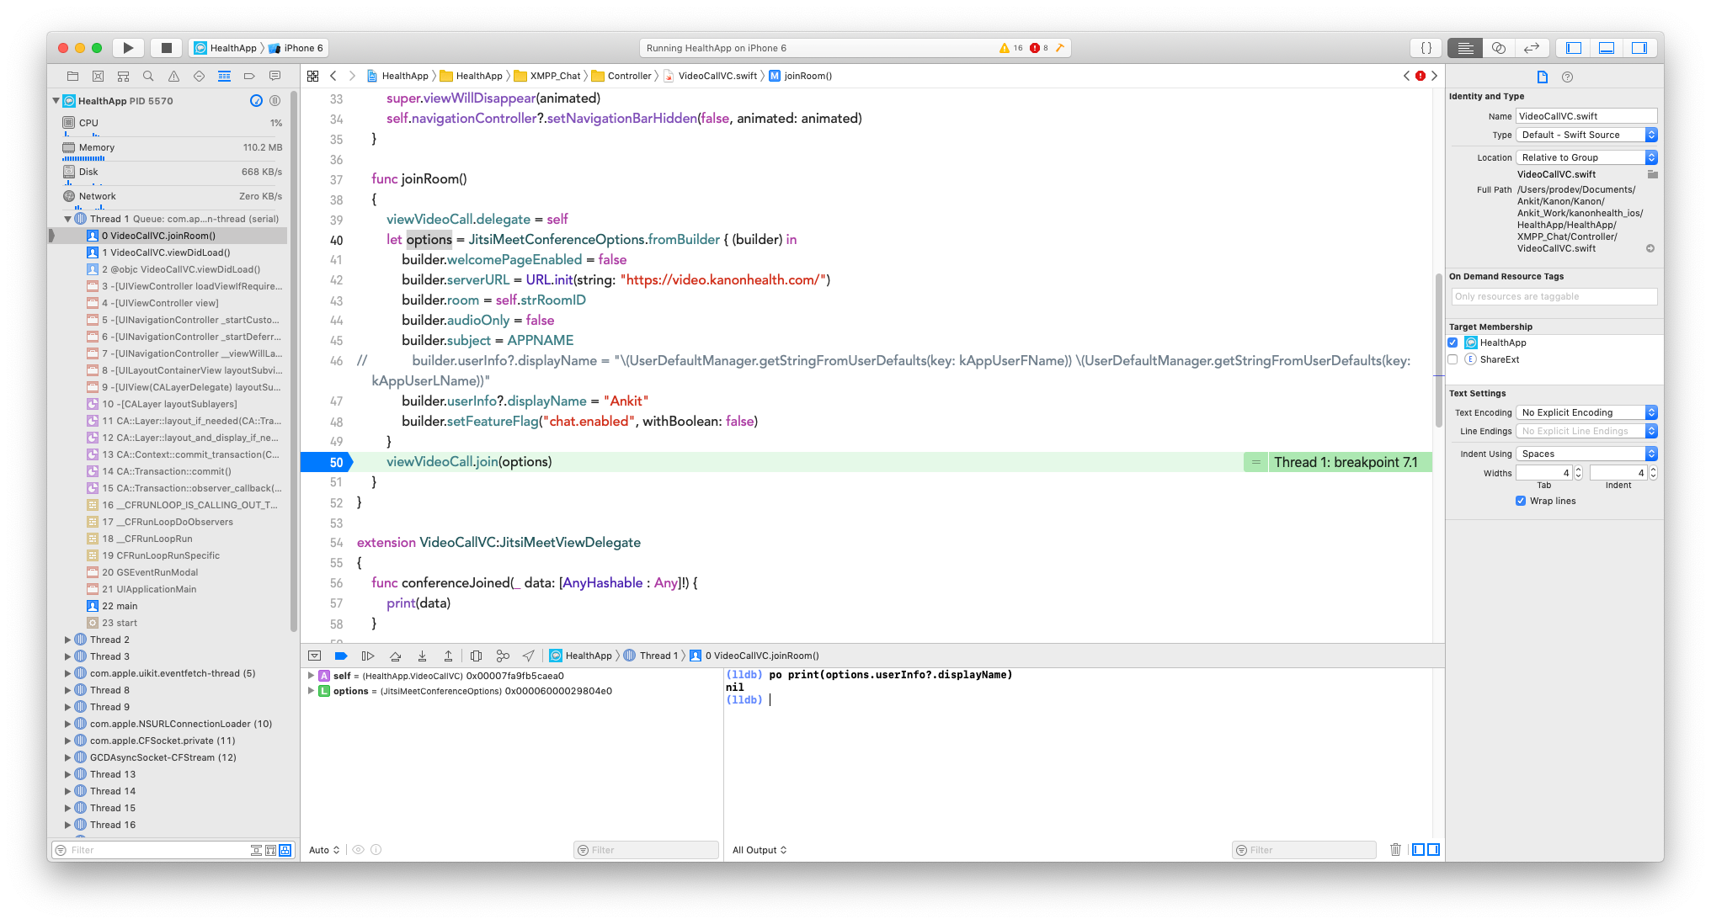Select XMPP_Chat in the jump bar
Viewport: 1711px width, 924px height.
[547, 76]
